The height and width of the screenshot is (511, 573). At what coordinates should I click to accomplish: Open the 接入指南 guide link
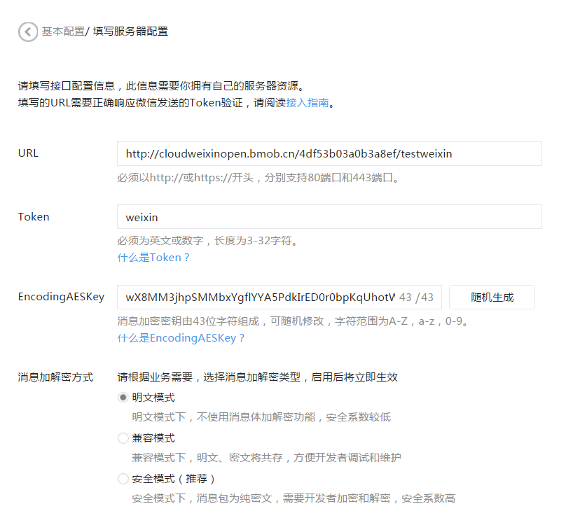(307, 103)
